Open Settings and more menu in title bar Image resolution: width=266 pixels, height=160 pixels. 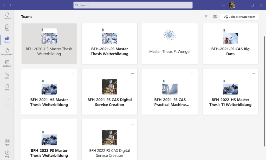(223, 5)
